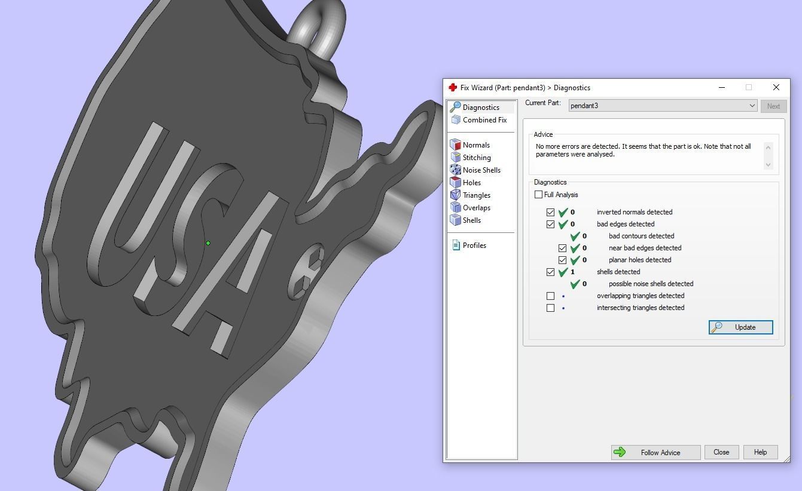Image resolution: width=802 pixels, height=491 pixels.
Task: Open the Triangles repair icon
Action: coord(455,195)
